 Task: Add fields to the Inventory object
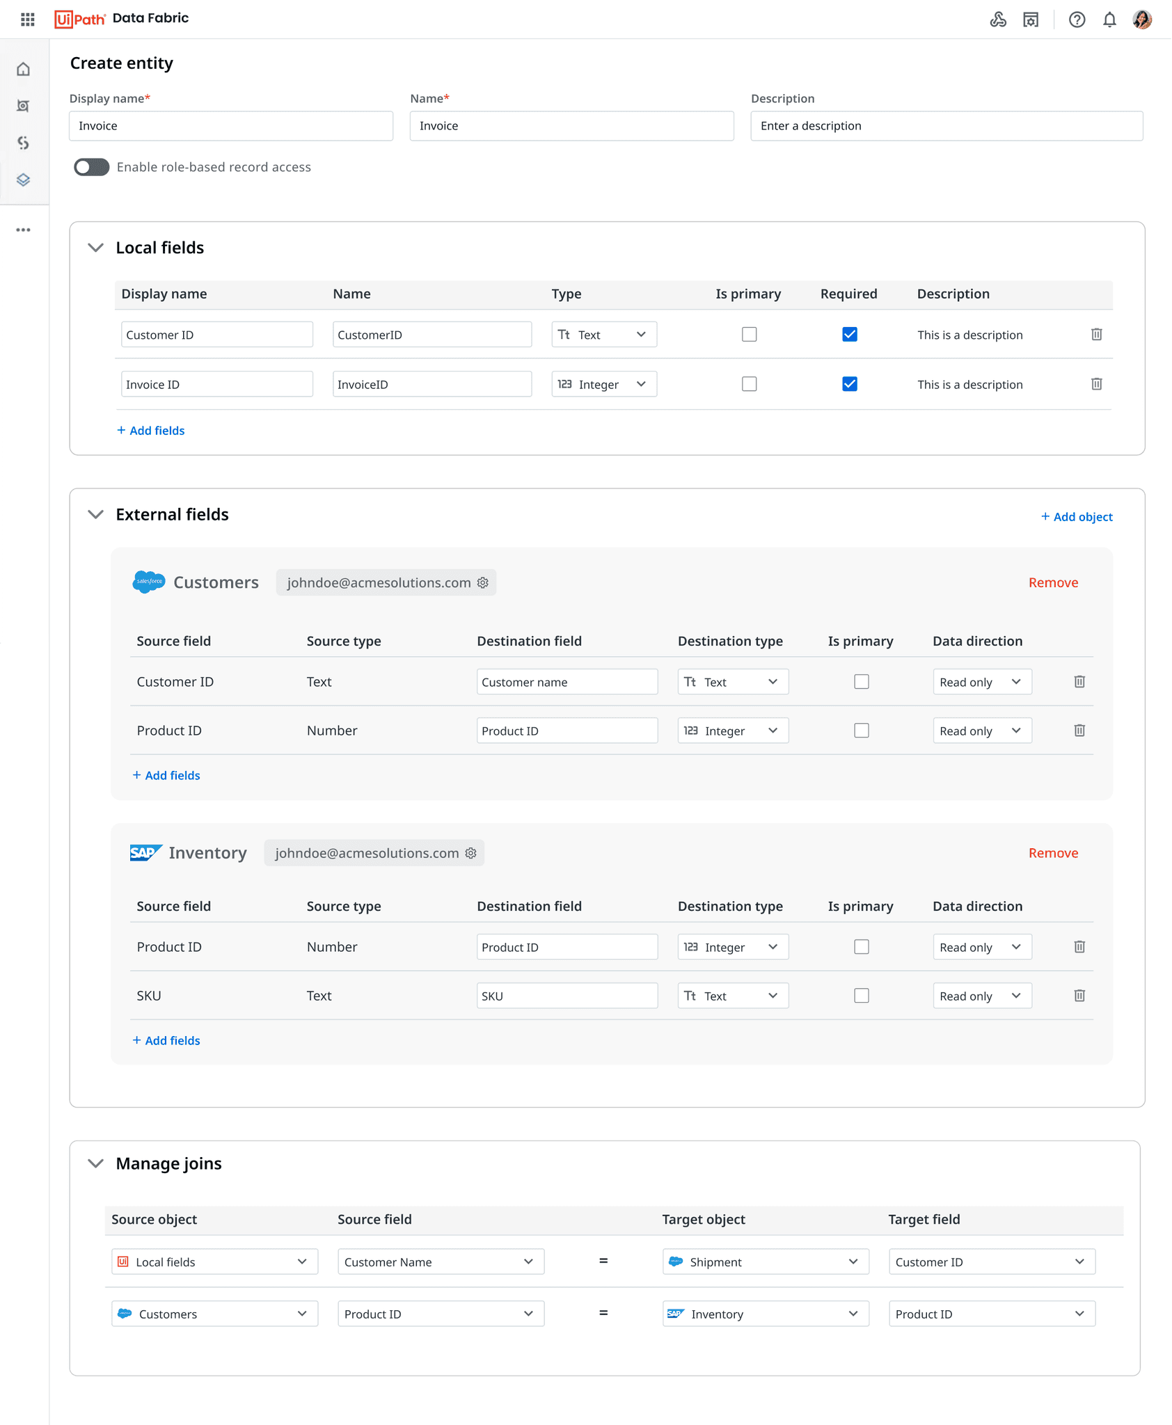tap(166, 1040)
